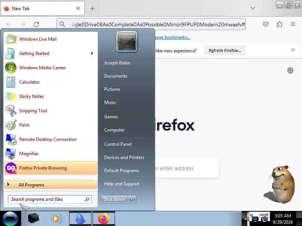Screen dimensions: 302x226
Task: Open Help and Support
Action: [122, 184]
